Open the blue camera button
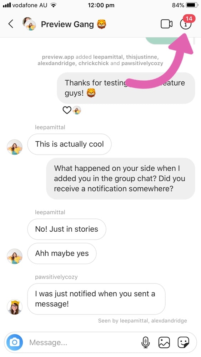 (x=15, y=342)
